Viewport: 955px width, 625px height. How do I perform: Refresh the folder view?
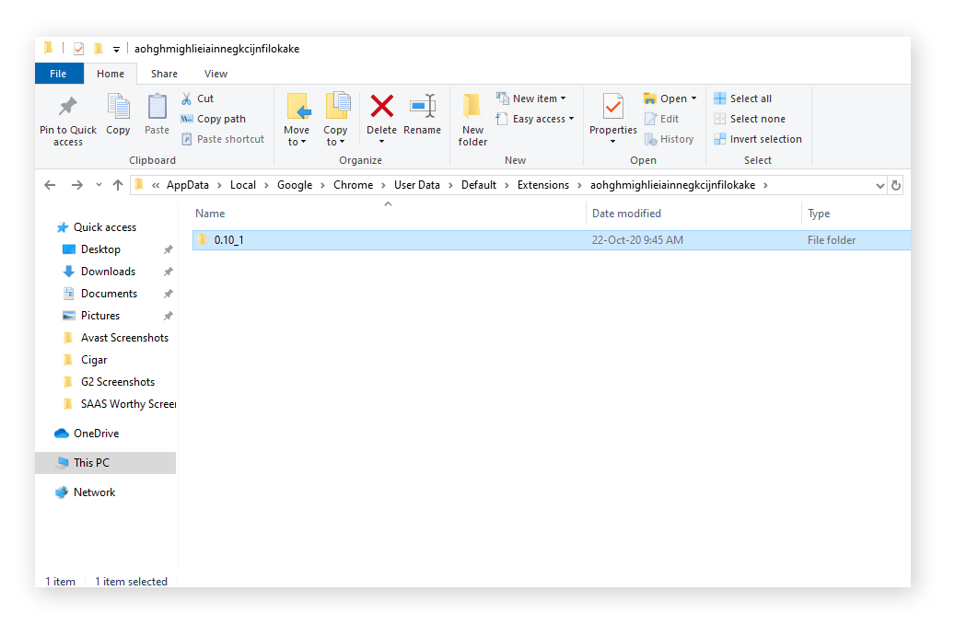coord(896,184)
